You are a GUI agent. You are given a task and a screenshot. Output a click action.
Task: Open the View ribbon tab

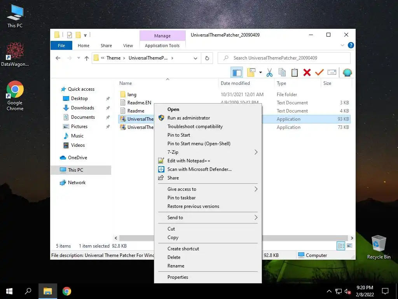(128, 46)
